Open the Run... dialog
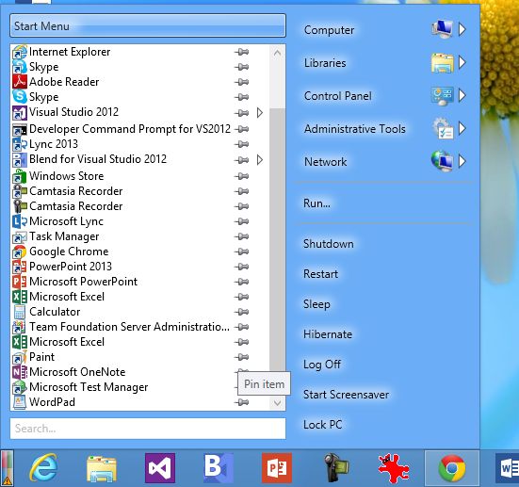Viewport: 519px width, 487px height. [316, 203]
